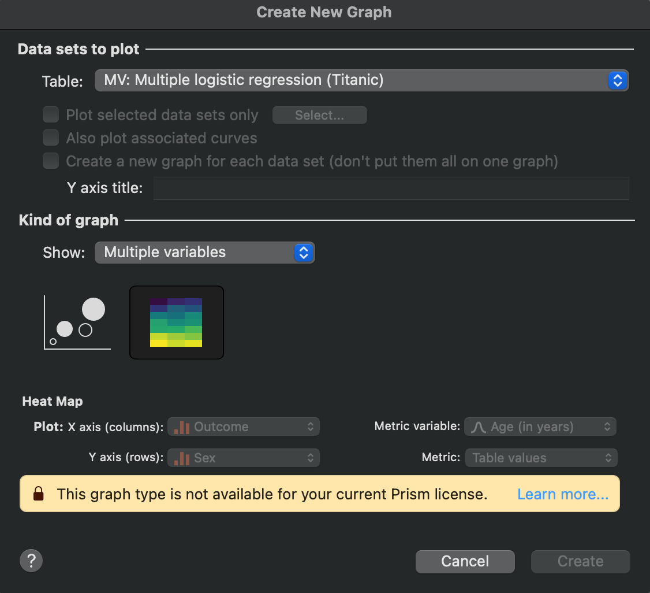
Task: Click the Select... data sets button
Action: coord(319,115)
